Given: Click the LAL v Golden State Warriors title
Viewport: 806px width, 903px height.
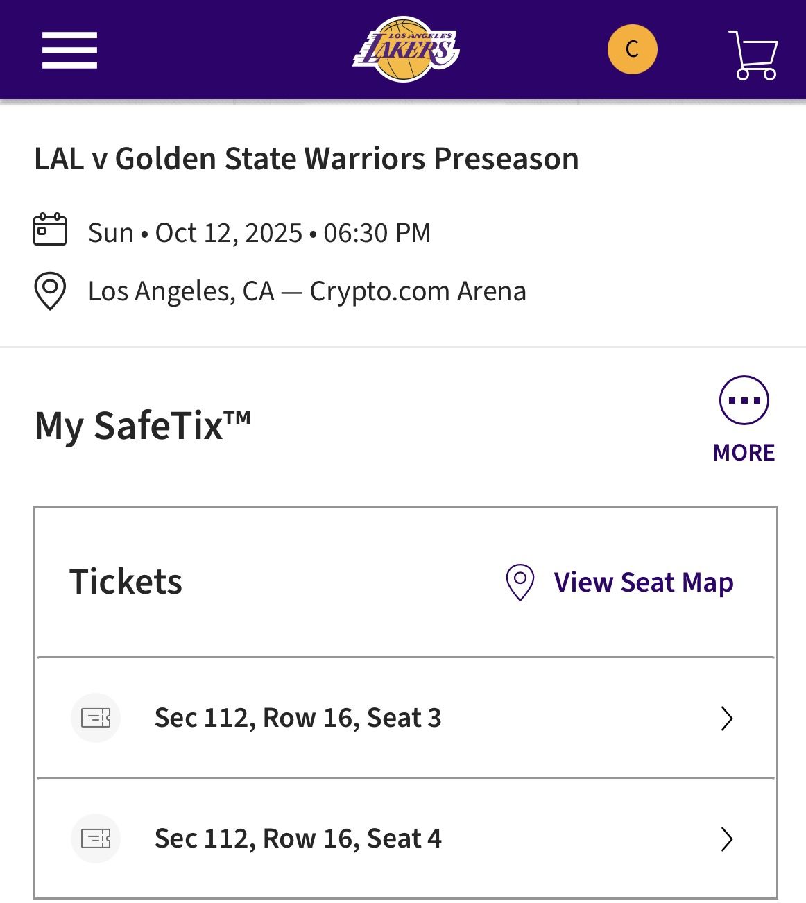Looking at the screenshot, I should pyautogui.click(x=306, y=159).
